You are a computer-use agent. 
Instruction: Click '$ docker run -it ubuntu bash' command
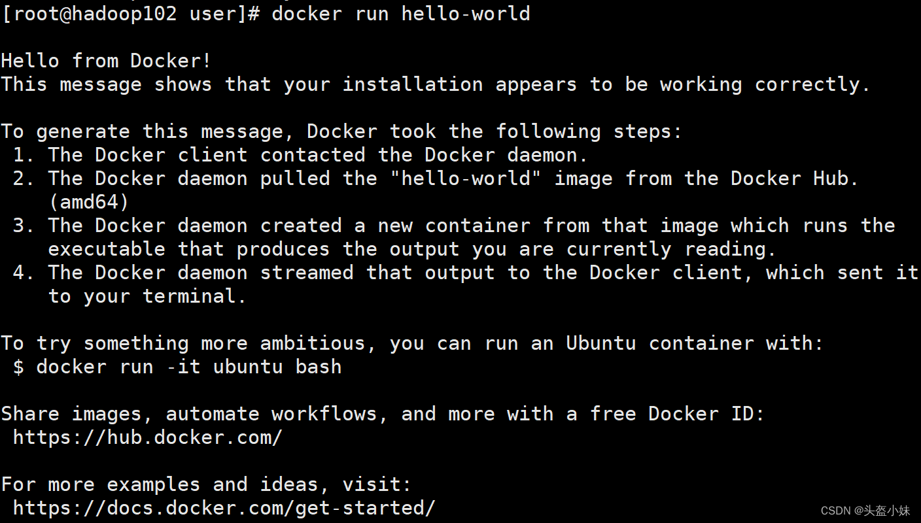click(177, 367)
